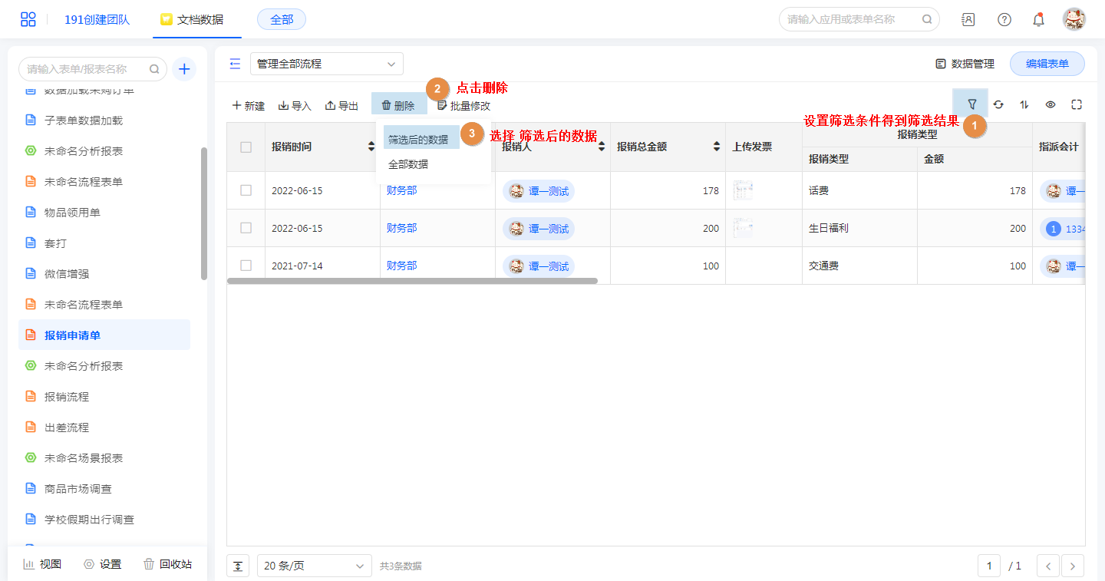The height and width of the screenshot is (581, 1105).
Task: Collapse the sidebar with the menu toggle
Action: pyautogui.click(x=235, y=64)
